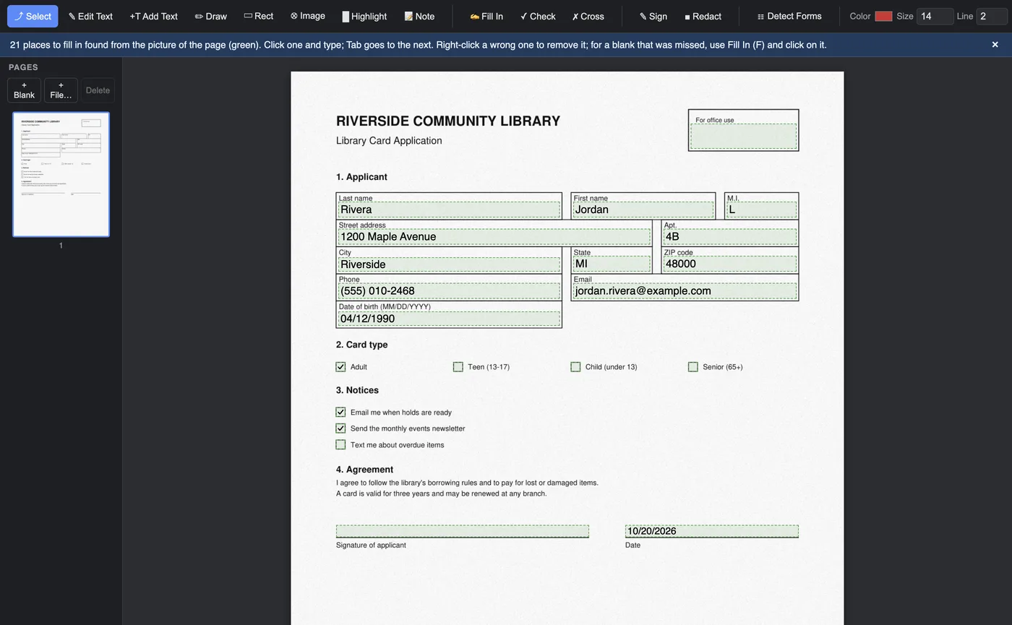Switch to the Fill In tool
This screenshot has height=625, width=1012.
(x=486, y=16)
